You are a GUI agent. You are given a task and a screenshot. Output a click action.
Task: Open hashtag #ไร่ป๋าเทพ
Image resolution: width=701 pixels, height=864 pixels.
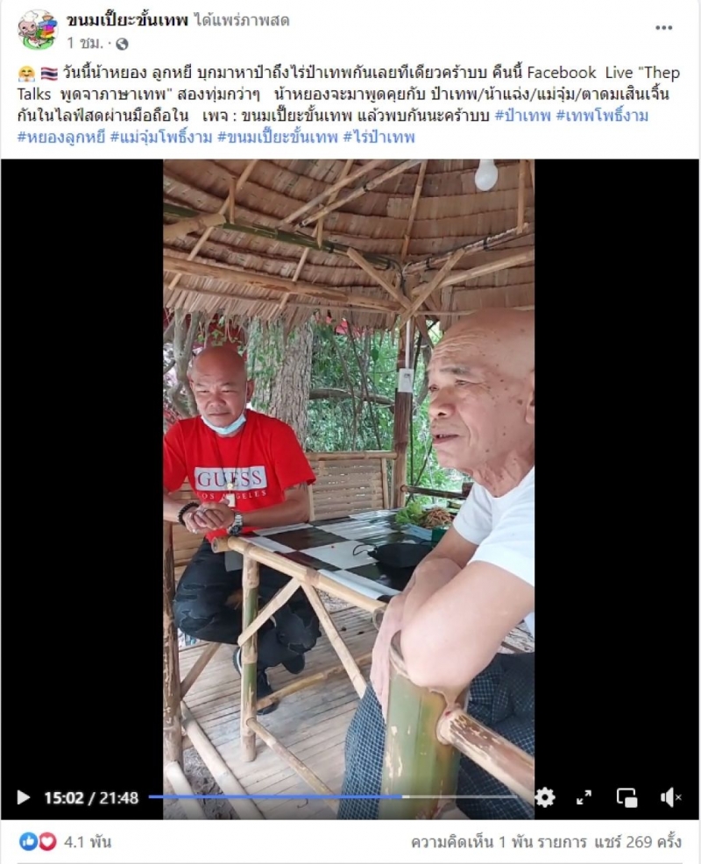pos(379,137)
